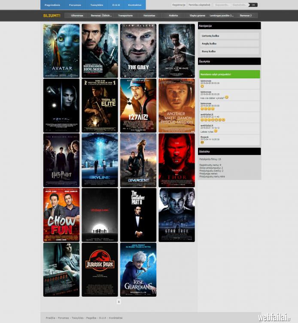Click the OK login button

coord(253,5)
